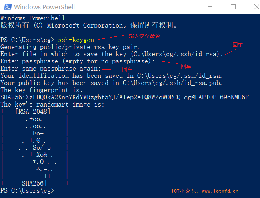Click the SHA256 fingerprint string line
The height and width of the screenshot is (198, 260).
pyautogui.click(x=124, y=97)
